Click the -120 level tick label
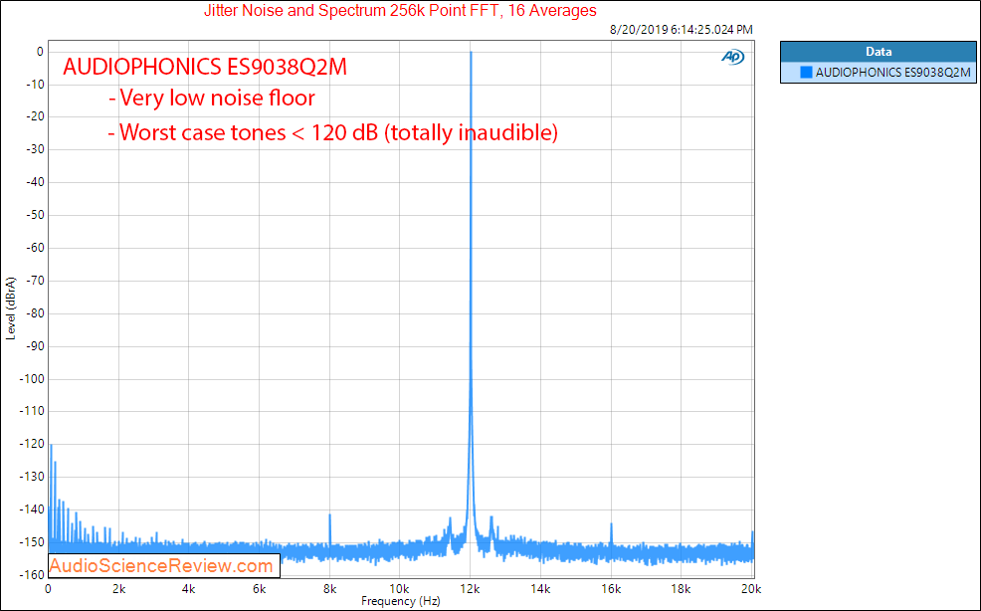Screen dimensions: 981x611 pyautogui.click(x=32, y=444)
